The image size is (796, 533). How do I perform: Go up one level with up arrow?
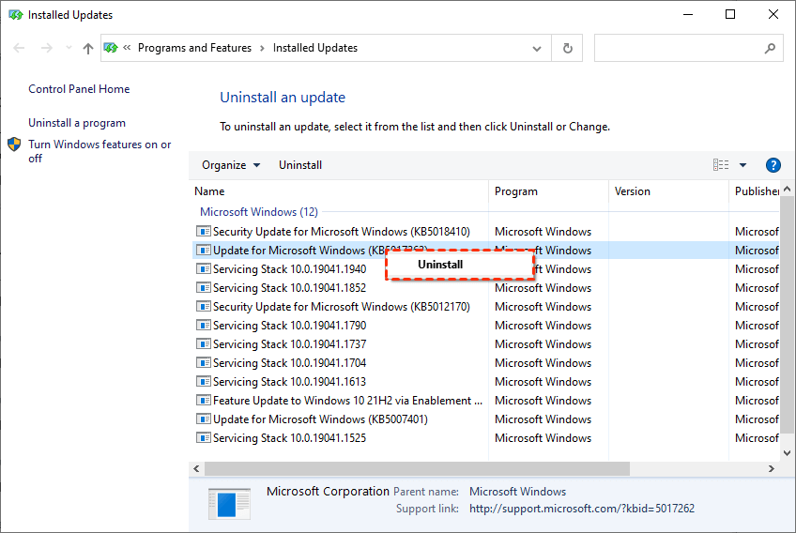click(88, 48)
